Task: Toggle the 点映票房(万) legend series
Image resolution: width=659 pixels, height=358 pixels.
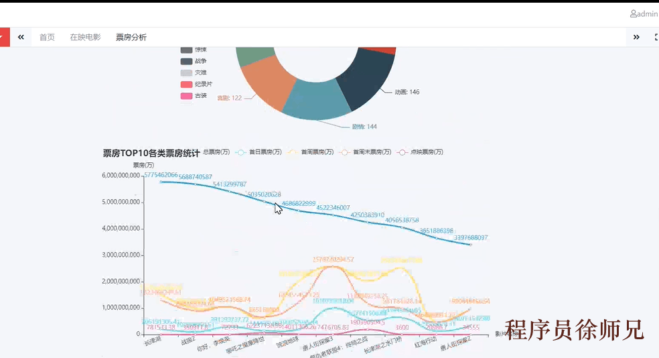Action: [x=421, y=152]
